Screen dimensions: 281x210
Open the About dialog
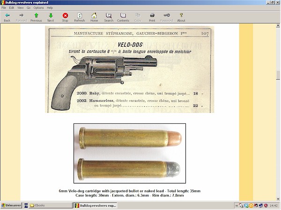point(181,17)
